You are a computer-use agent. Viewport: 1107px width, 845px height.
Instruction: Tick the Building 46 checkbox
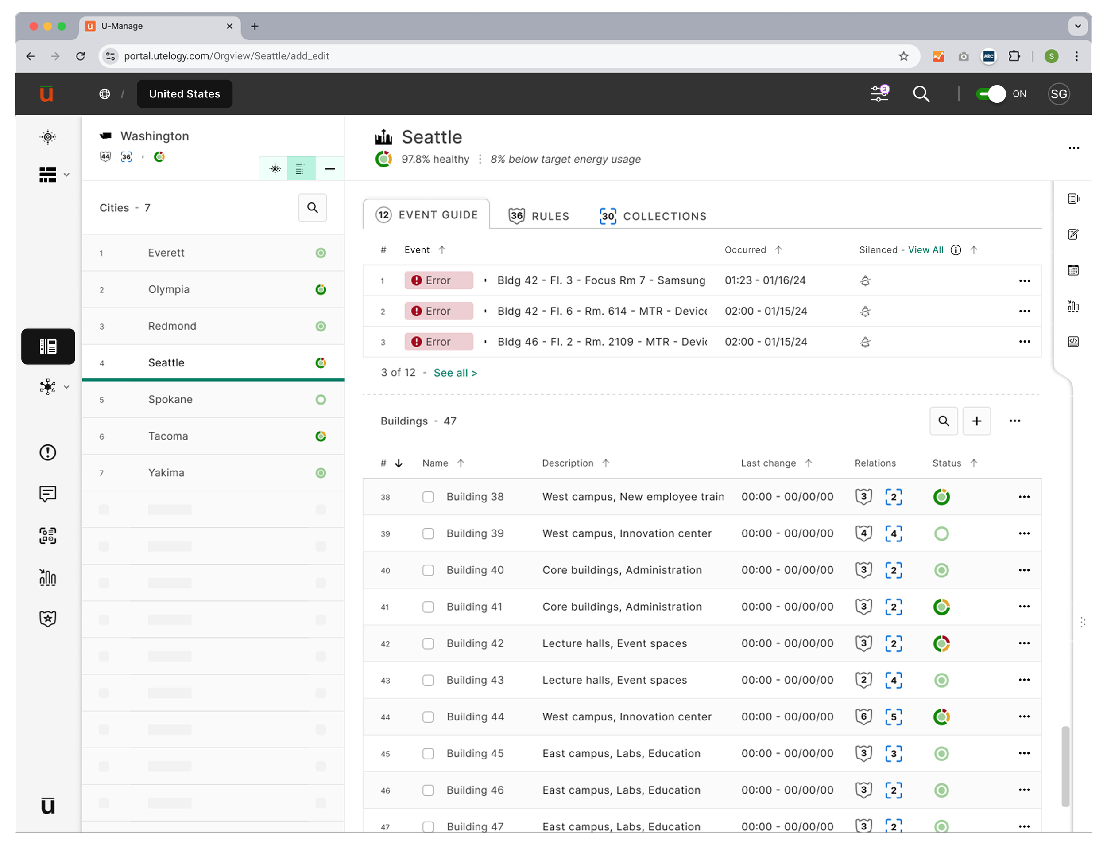[x=428, y=790]
